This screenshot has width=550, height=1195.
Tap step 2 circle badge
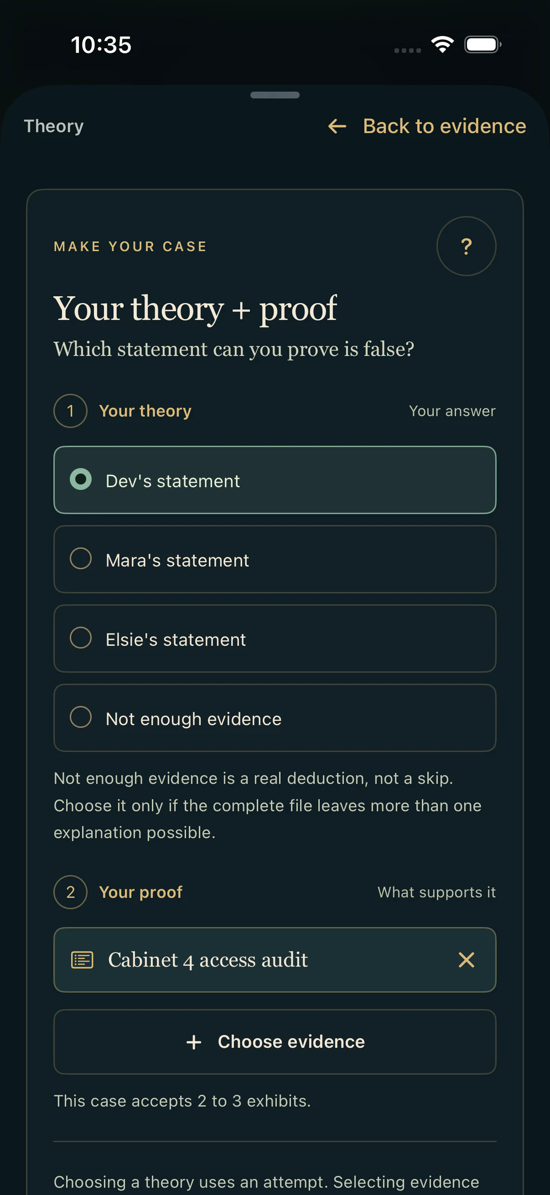point(70,892)
